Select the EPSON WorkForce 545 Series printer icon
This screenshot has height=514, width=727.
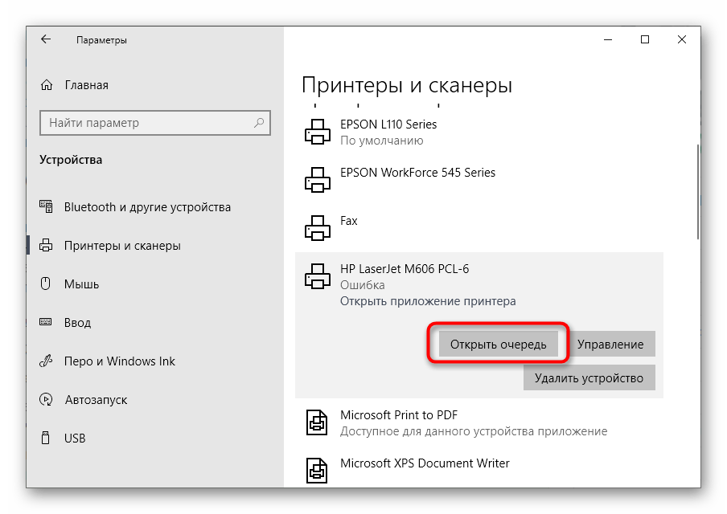[318, 179]
